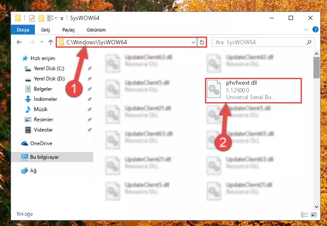The height and width of the screenshot is (226, 327).
Task: Click the forward navigation arrow
Action: pyautogui.click(x=32, y=42)
